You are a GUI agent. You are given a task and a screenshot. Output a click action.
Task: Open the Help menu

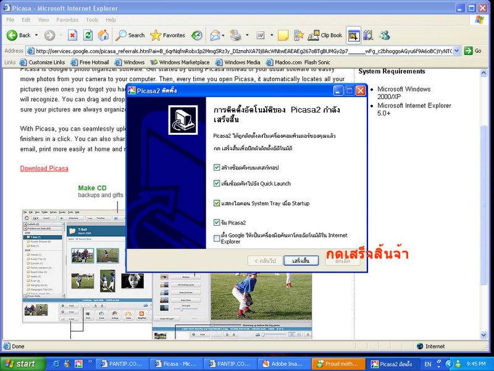tap(111, 20)
